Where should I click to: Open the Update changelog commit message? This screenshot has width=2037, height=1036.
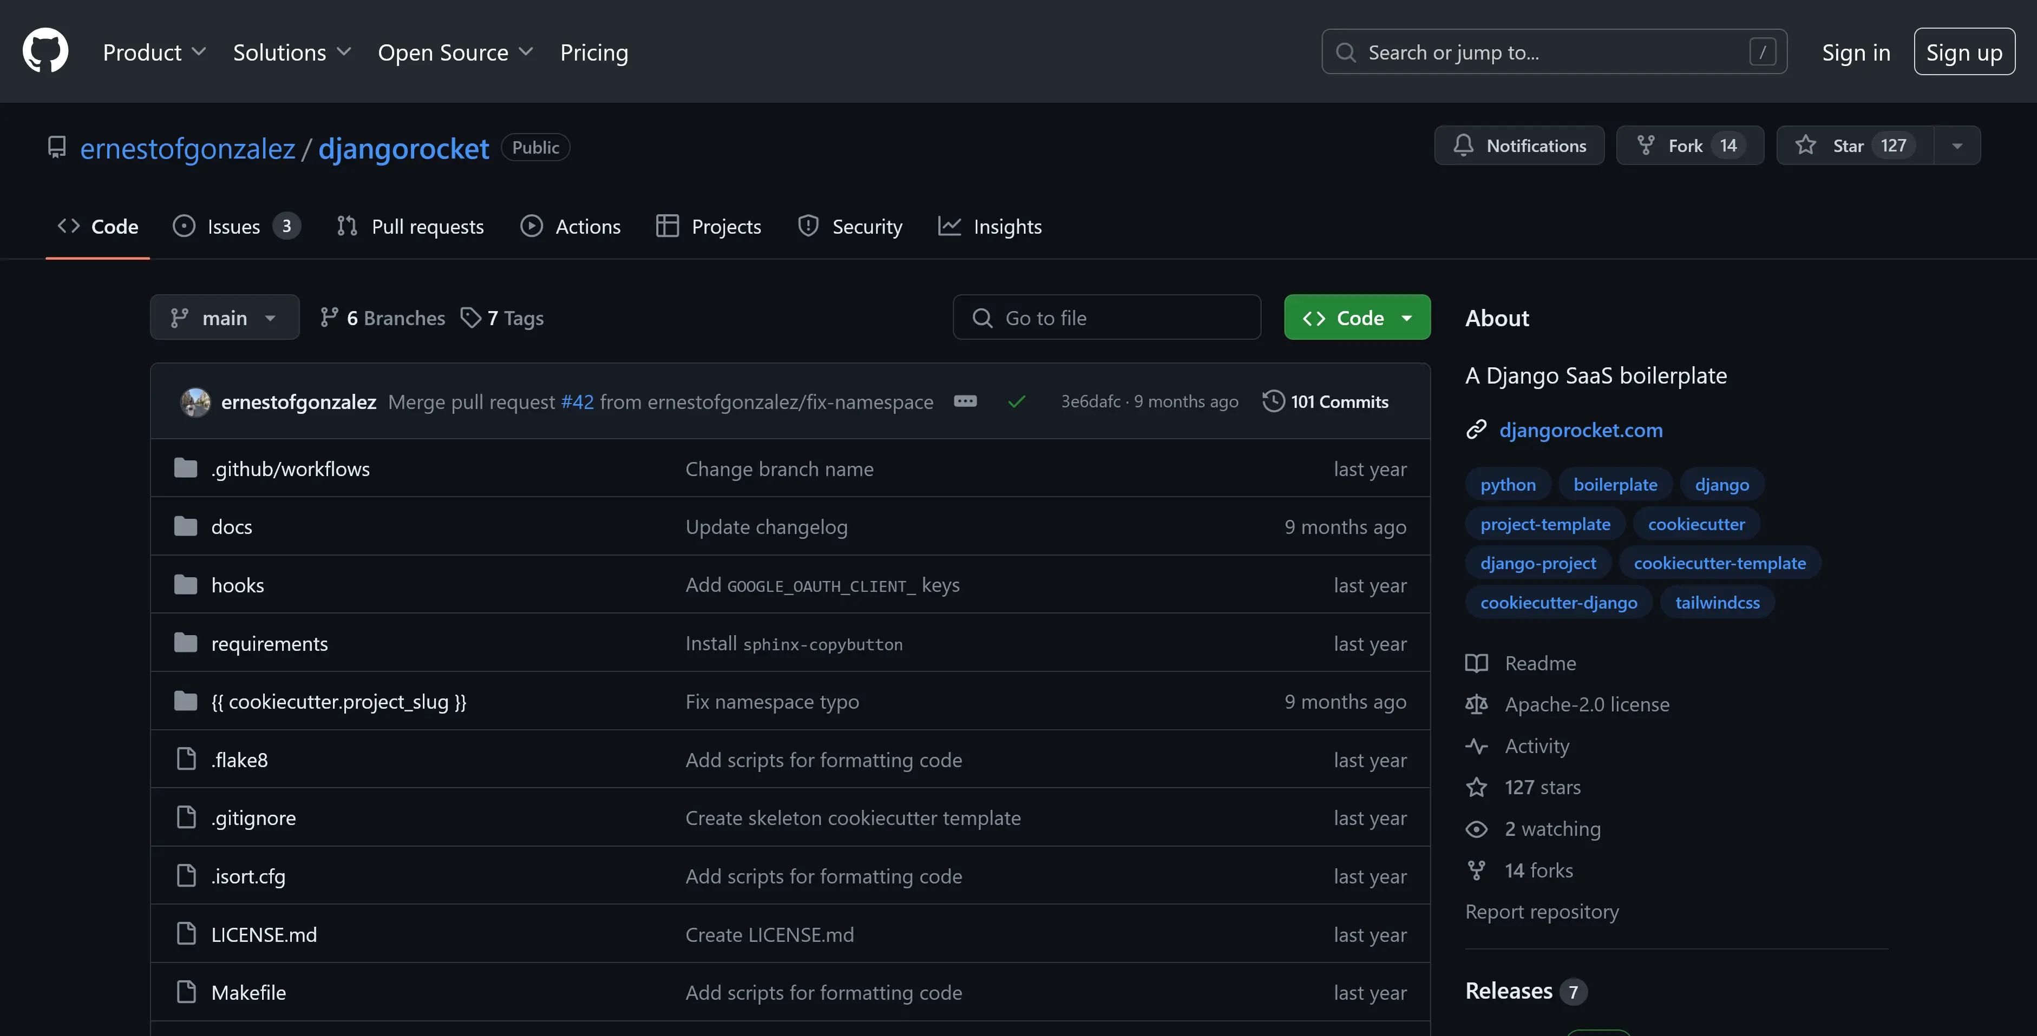(x=767, y=526)
